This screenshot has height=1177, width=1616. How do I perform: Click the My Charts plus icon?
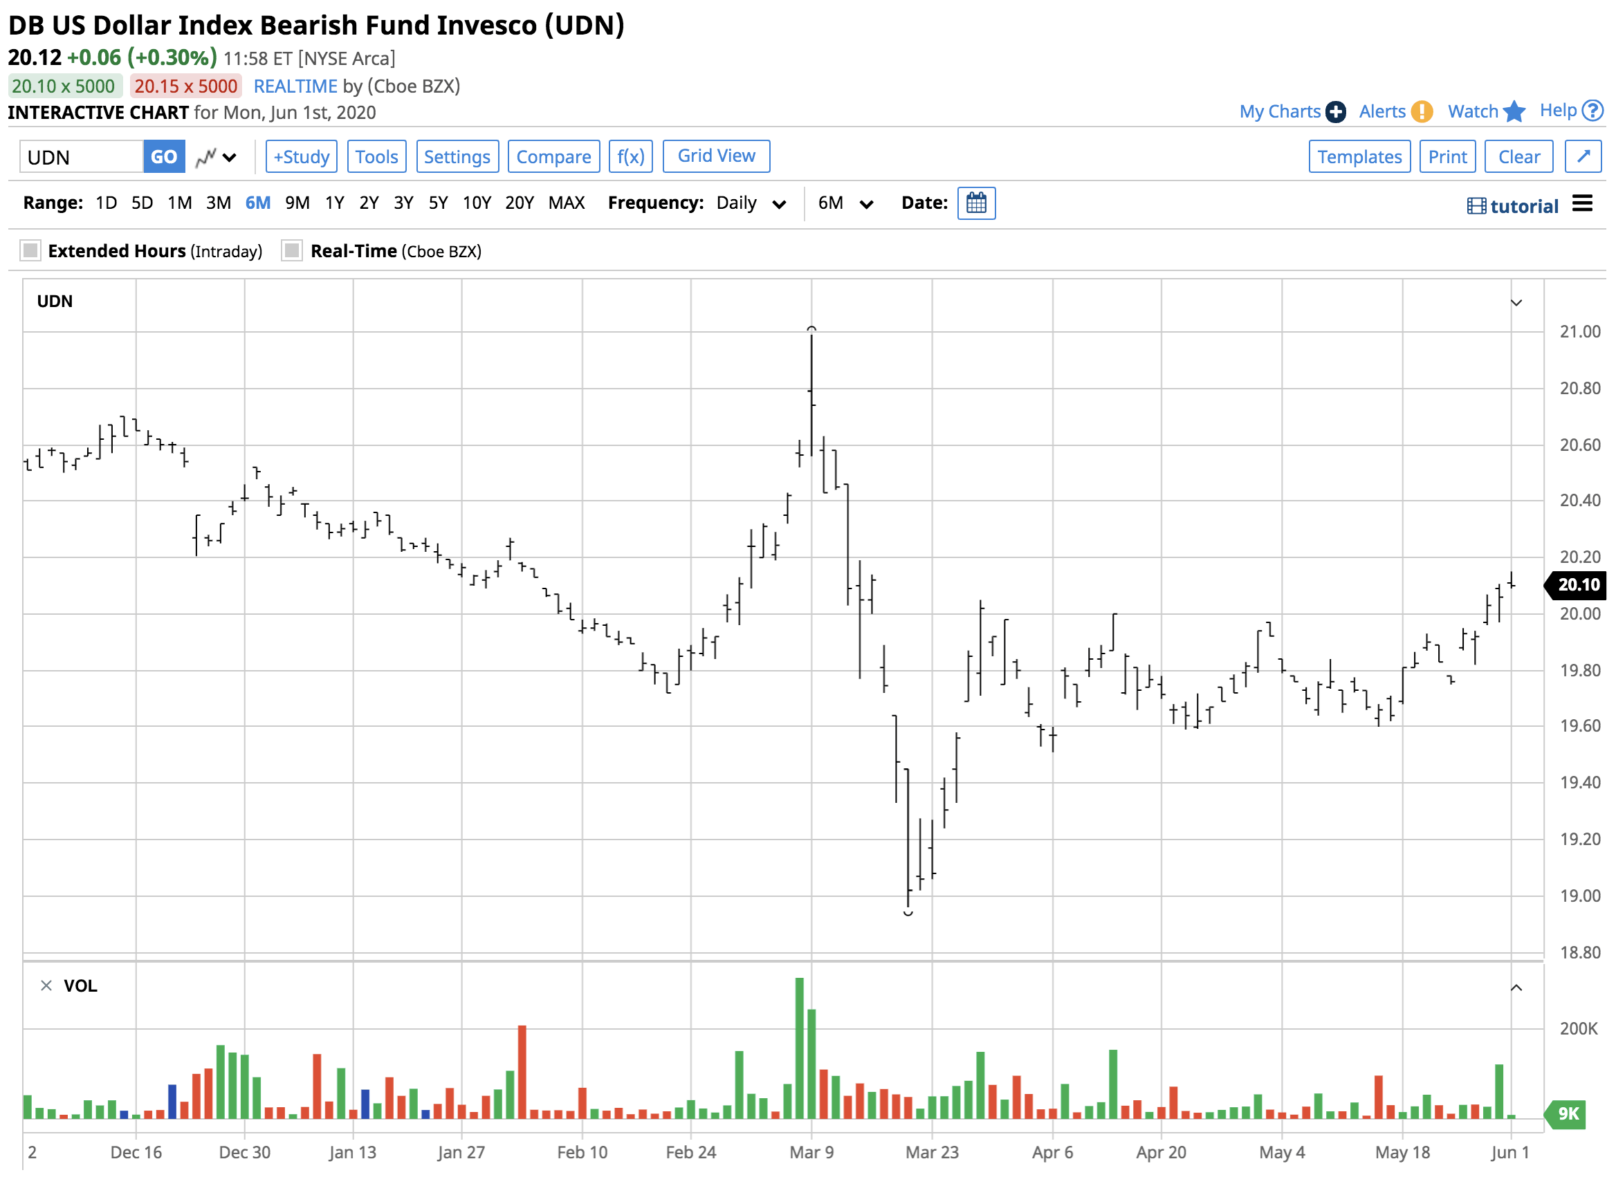pyautogui.click(x=1336, y=112)
